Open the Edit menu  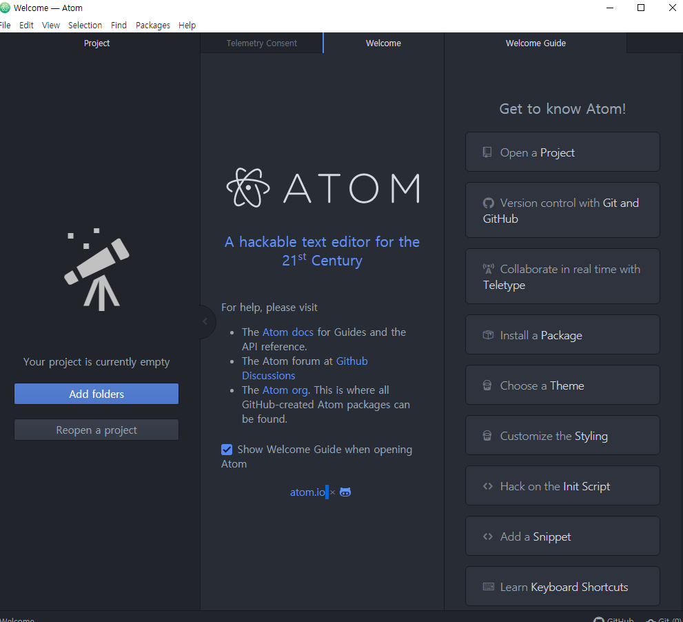(x=26, y=26)
